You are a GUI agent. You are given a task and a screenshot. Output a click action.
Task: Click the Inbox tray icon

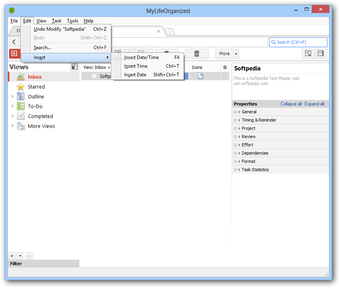(x=20, y=77)
